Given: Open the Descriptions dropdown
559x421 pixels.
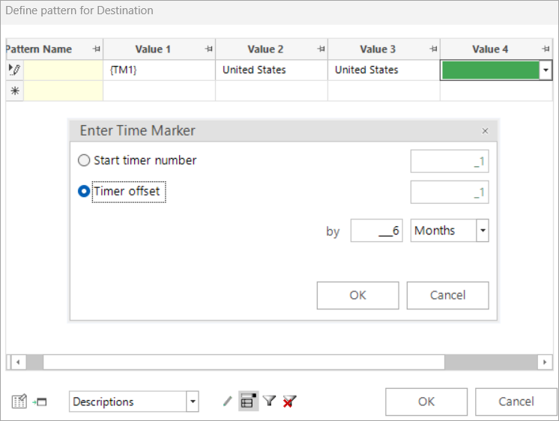Looking at the screenshot, I should 193,402.
